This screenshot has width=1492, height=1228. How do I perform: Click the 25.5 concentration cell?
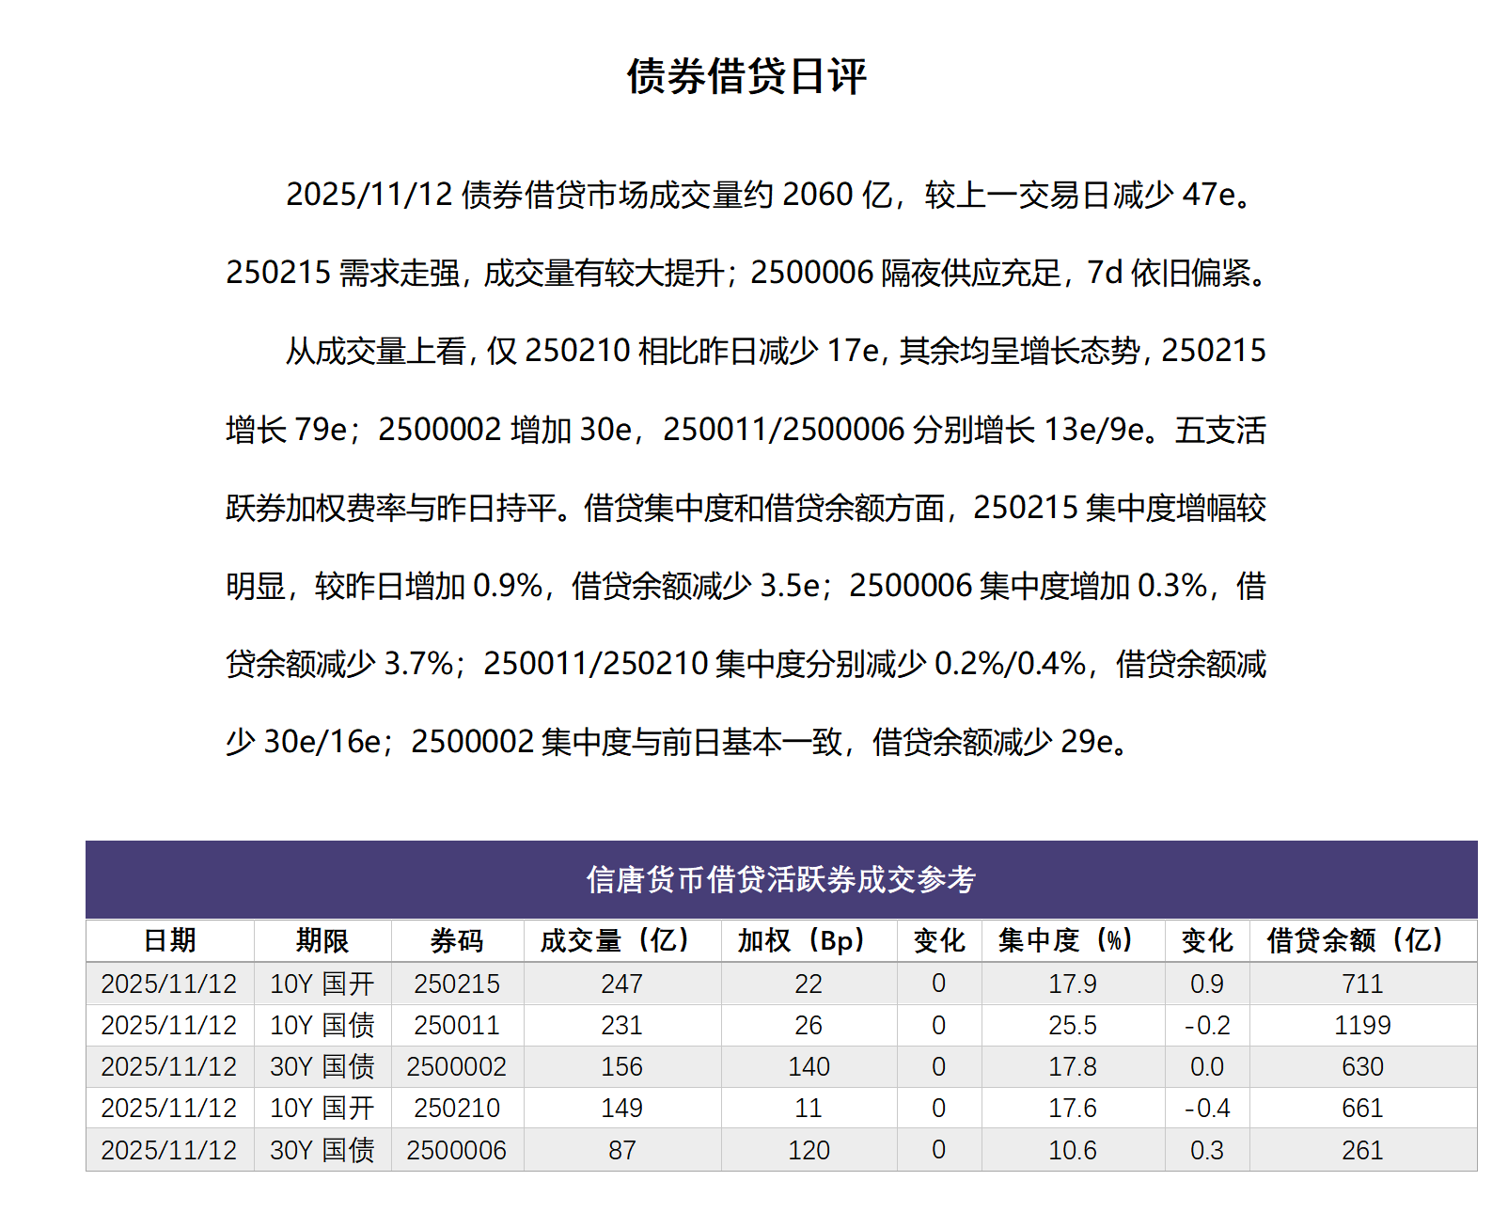pyautogui.click(x=1072, y=1025)
